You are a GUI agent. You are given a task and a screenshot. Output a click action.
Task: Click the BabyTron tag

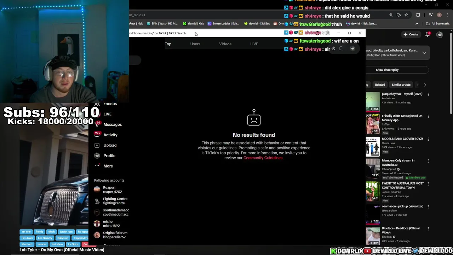click(x=63, y=238)
